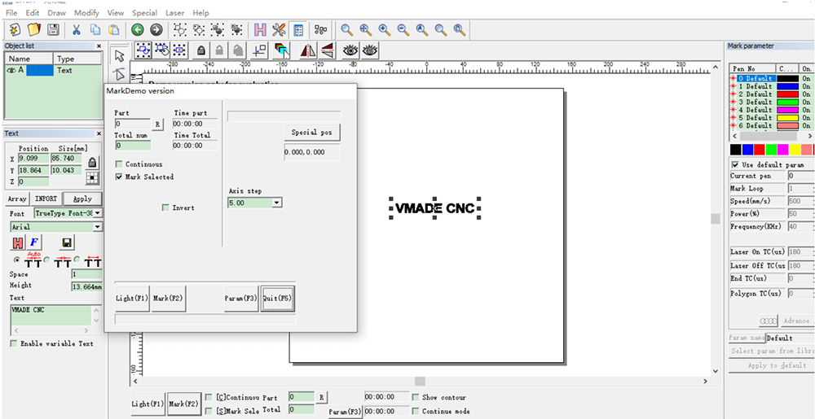The width and height of the screenshot is (815, 419).
Task: Click the VMADE CNC text input box
Action: (50, 316)
